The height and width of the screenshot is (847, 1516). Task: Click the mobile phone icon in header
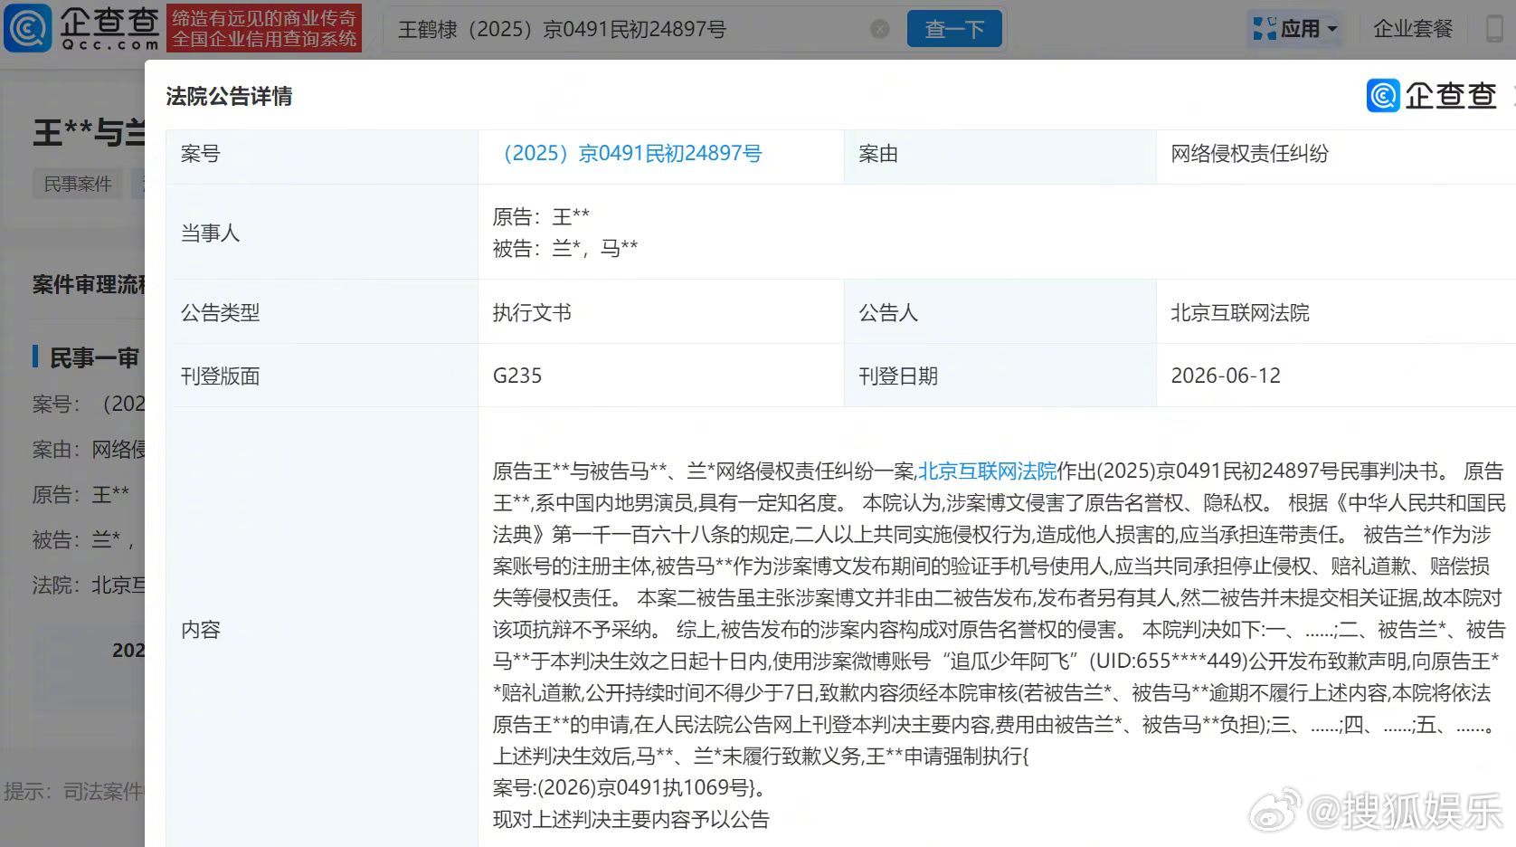[1496, 29]
